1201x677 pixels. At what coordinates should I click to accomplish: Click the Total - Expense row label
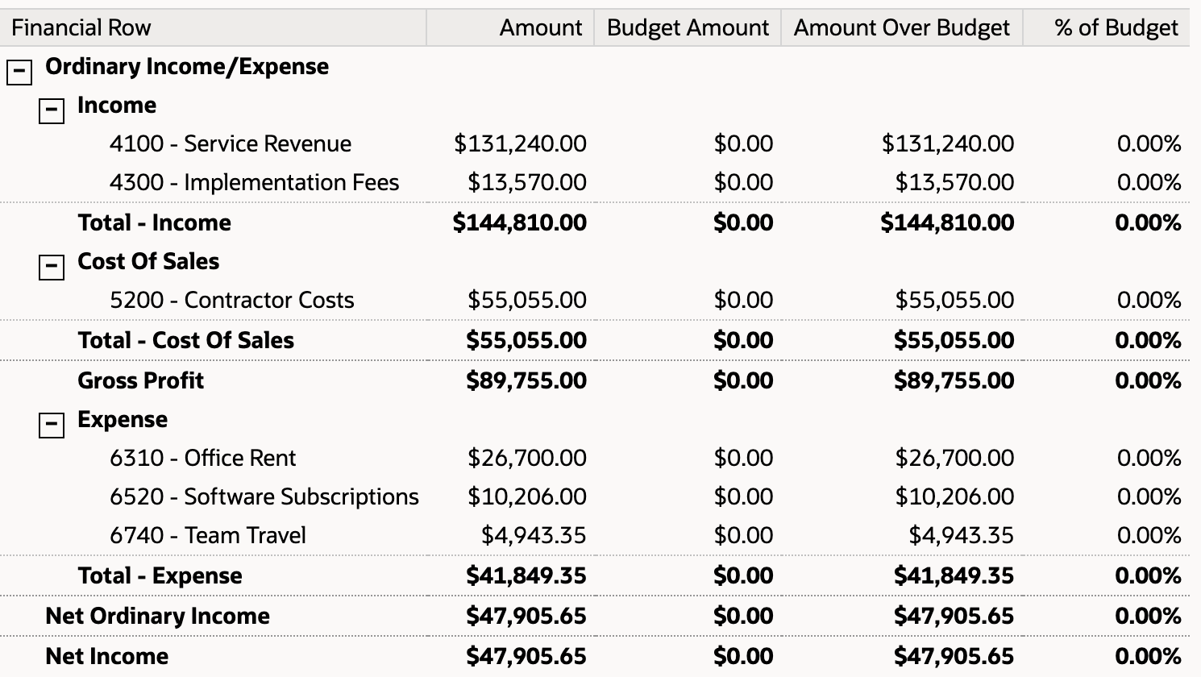click(x=160, y=575)
